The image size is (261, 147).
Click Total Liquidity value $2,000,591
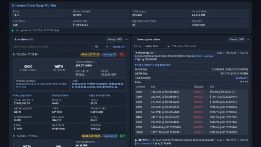[242, 78]
